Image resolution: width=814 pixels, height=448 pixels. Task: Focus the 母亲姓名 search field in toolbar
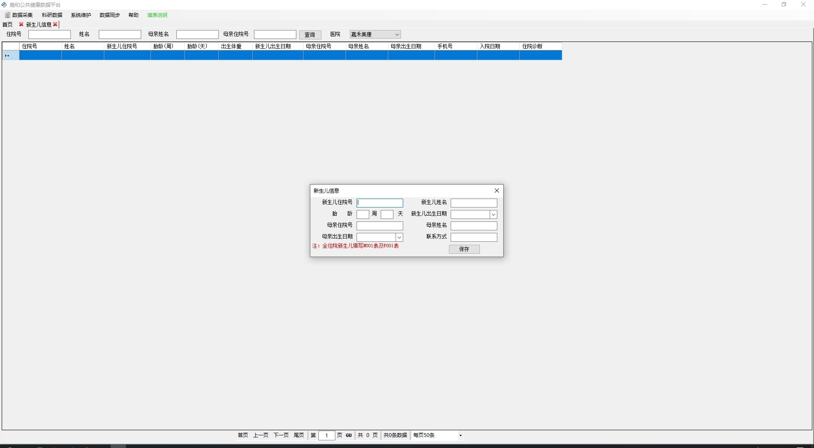click(x=197, y=34)
